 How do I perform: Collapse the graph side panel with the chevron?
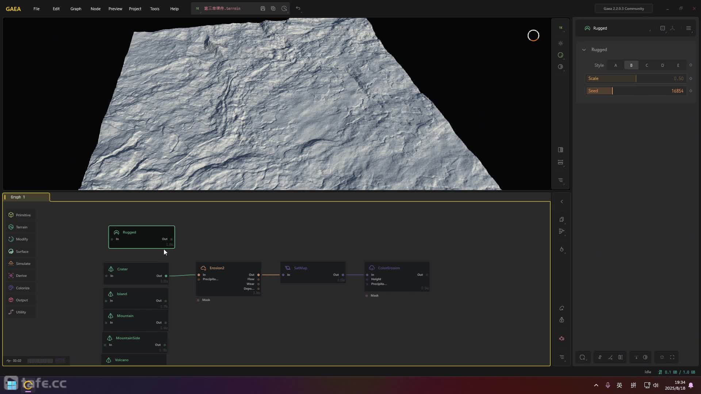point(562,202)
